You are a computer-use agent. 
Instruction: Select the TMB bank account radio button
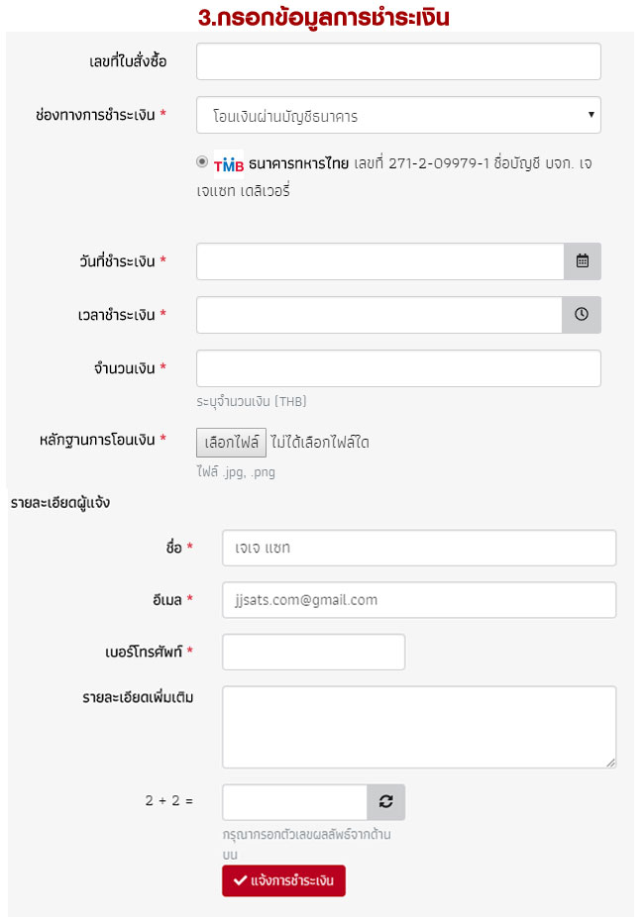click(202, 162)
